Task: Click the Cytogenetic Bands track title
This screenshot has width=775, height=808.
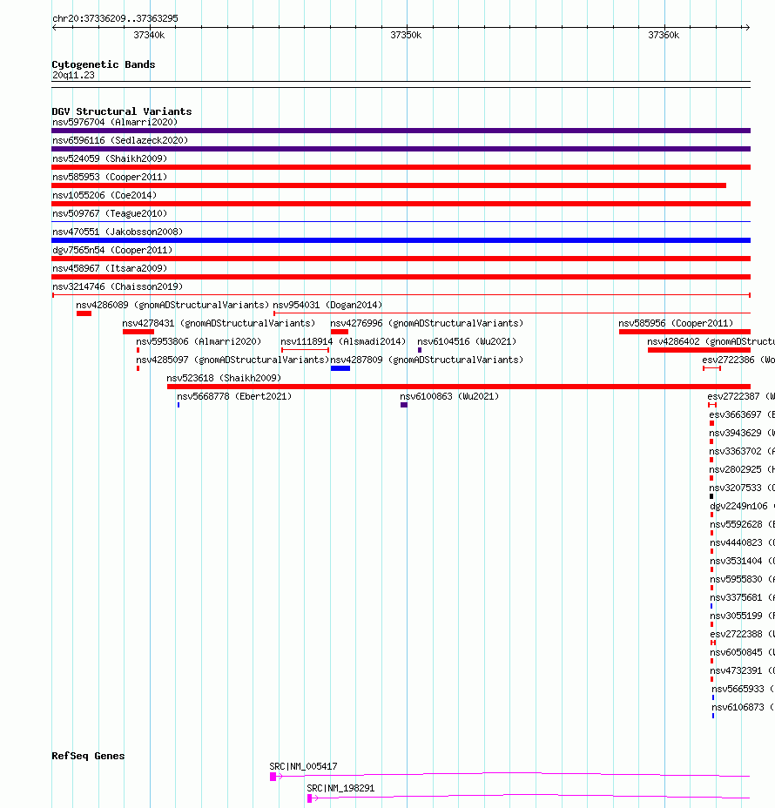Action: point(104,64)
